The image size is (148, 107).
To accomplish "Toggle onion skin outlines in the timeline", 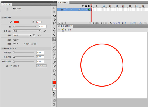I will [117, 23].
